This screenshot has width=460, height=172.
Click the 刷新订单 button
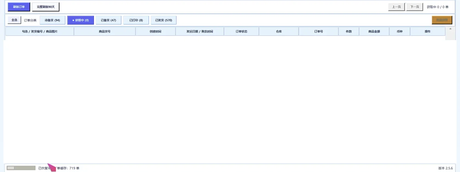(19, 7)
